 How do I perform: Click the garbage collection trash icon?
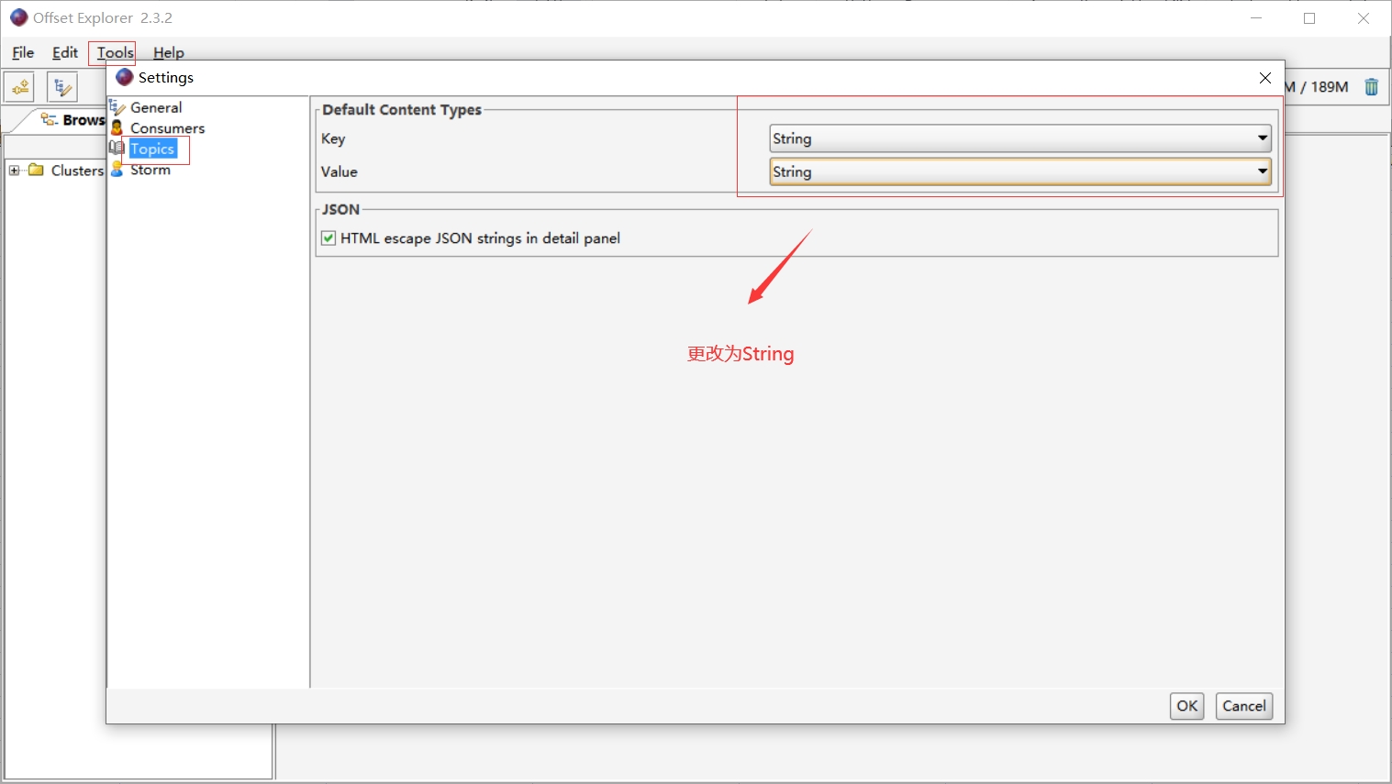1371,87
